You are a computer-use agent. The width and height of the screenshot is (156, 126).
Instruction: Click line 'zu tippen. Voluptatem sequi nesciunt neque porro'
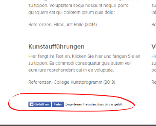[x=78, y=5]
